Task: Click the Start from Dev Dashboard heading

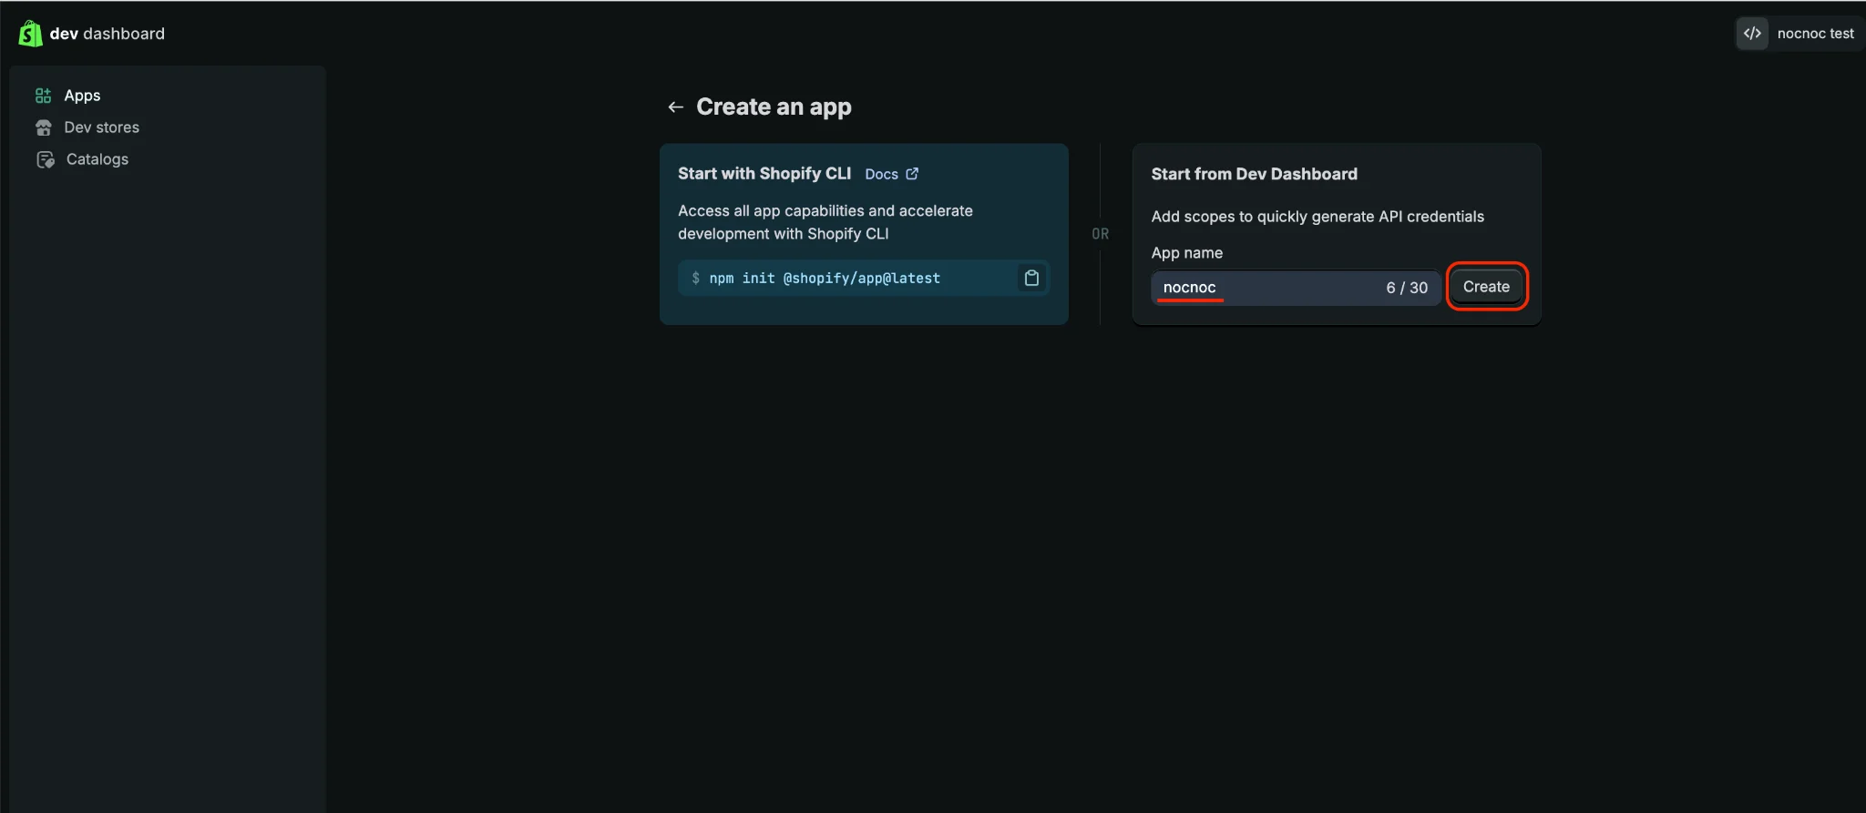Action: (x=1254, y=174)
